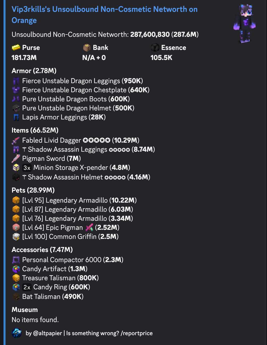Viewport: 267px width, 345px height.
Task: Click the gold Purse icon
Action: click(x=16, y=47)
